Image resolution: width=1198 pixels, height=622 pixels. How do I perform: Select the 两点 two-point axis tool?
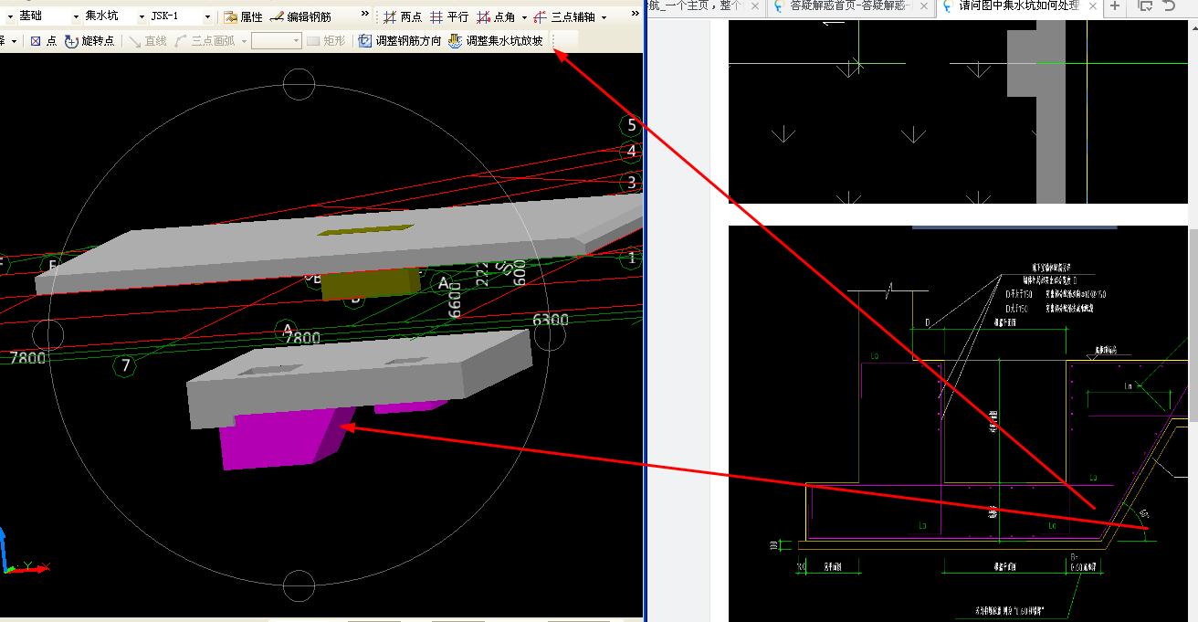(403, 16)
